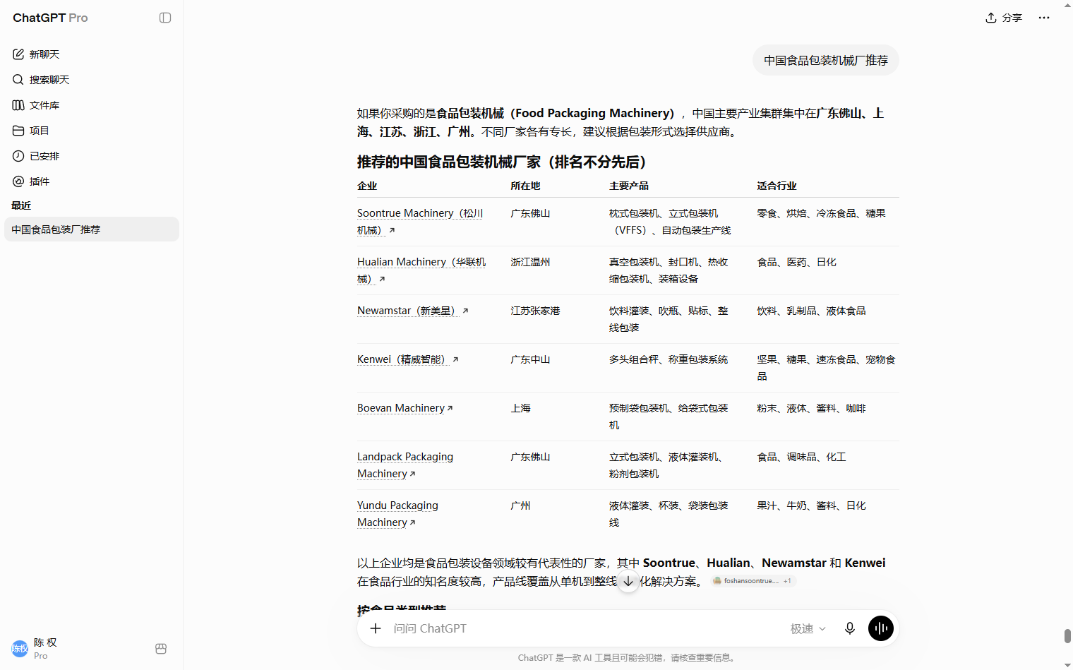
Task: Open Kenwei (精威智能) link
Action: (x=408, y=359)
